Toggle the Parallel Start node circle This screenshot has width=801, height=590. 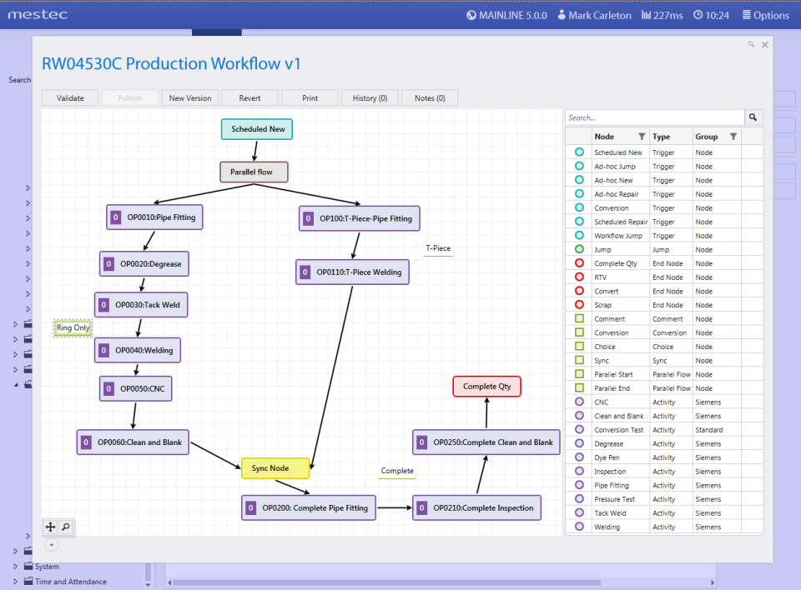577,374
